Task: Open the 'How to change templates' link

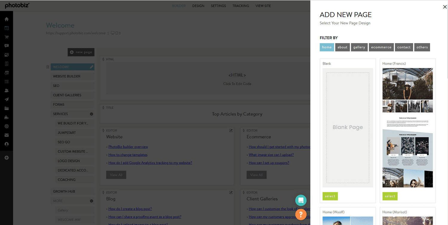Action: pyautogui.click(x=128, y=155)
